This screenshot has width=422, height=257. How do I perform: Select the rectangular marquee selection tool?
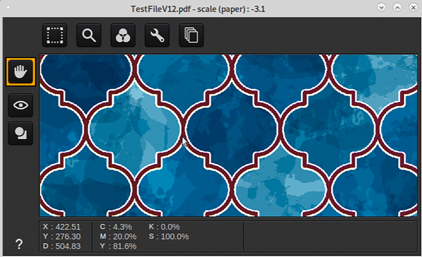[54, 35]
